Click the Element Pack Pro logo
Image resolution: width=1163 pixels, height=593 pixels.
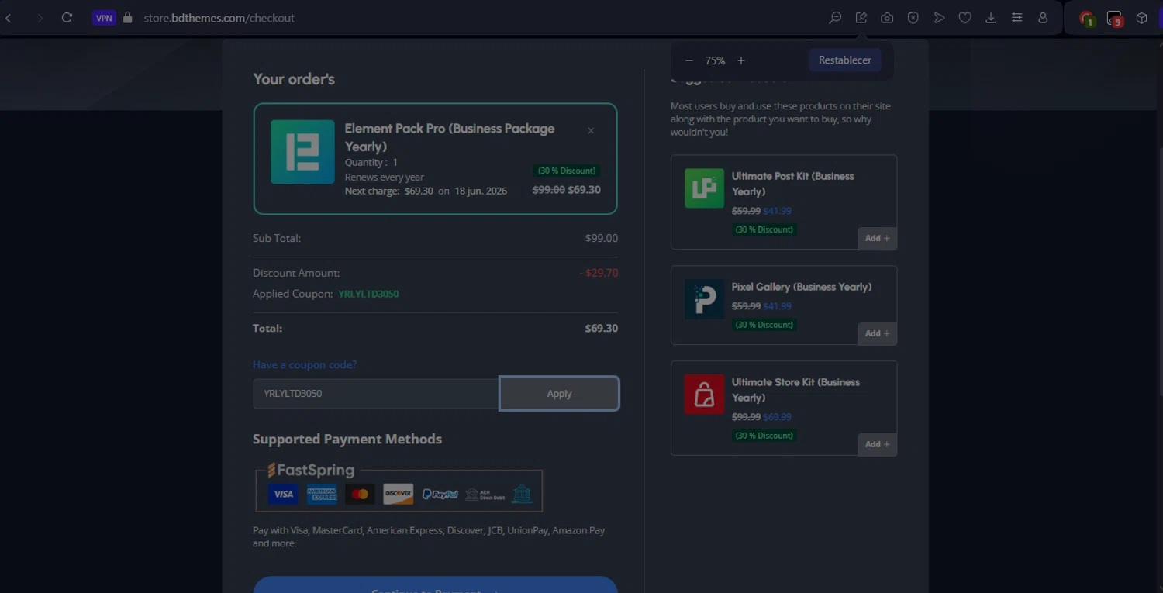point(302,152)
